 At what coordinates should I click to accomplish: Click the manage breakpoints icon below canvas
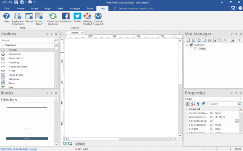(70, 144)
